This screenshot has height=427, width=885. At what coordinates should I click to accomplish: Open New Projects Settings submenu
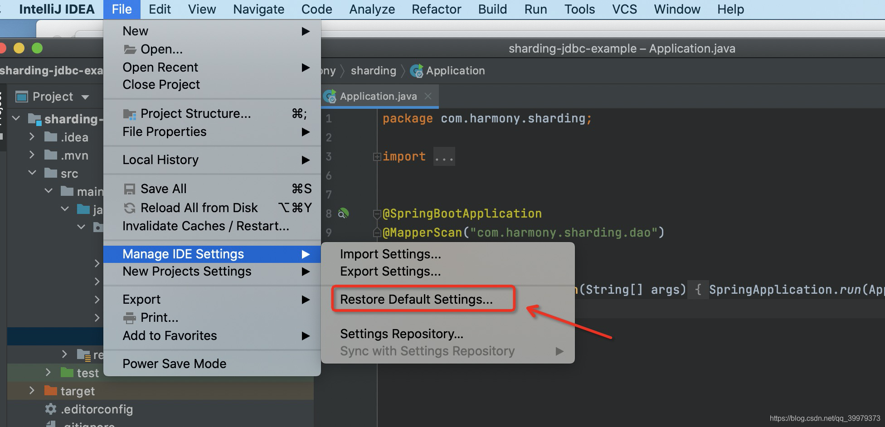[x=212, y=271]
